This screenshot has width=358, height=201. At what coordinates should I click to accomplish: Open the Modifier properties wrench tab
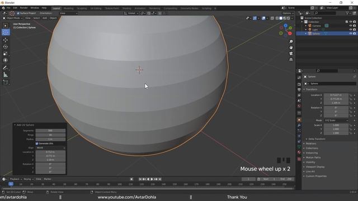point(299,125)
